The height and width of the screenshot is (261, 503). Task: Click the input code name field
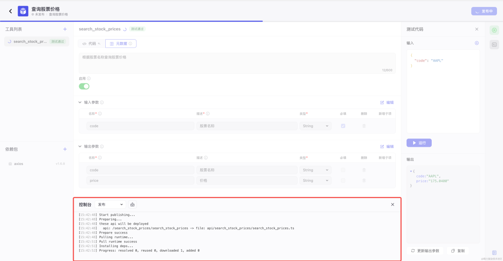140,126
